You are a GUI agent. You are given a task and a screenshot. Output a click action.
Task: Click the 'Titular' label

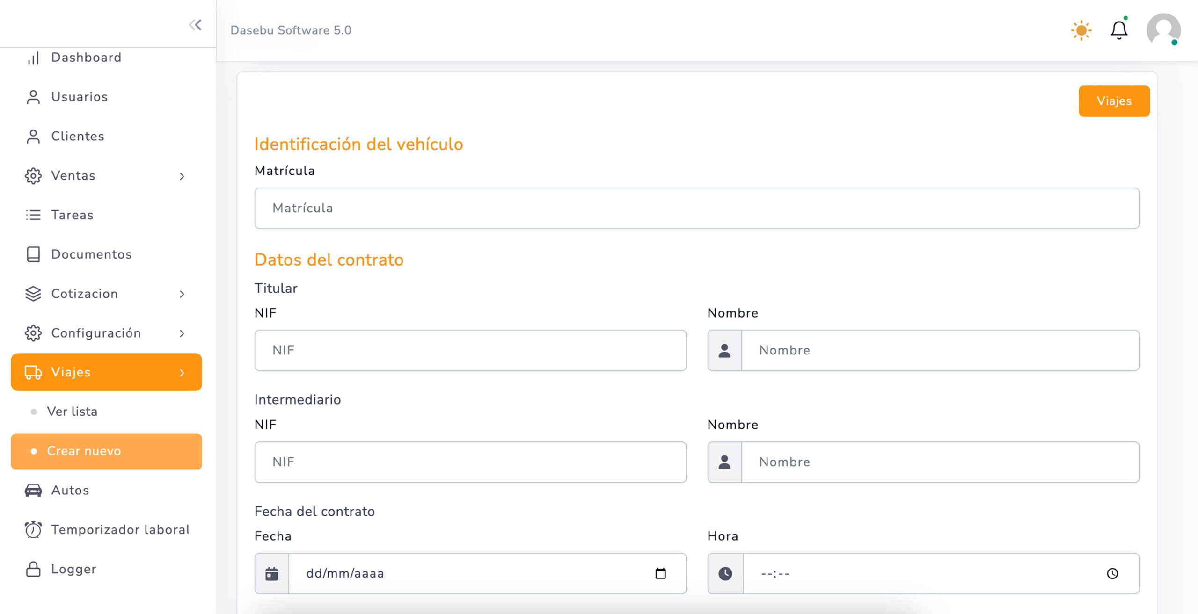pos(276,288)
